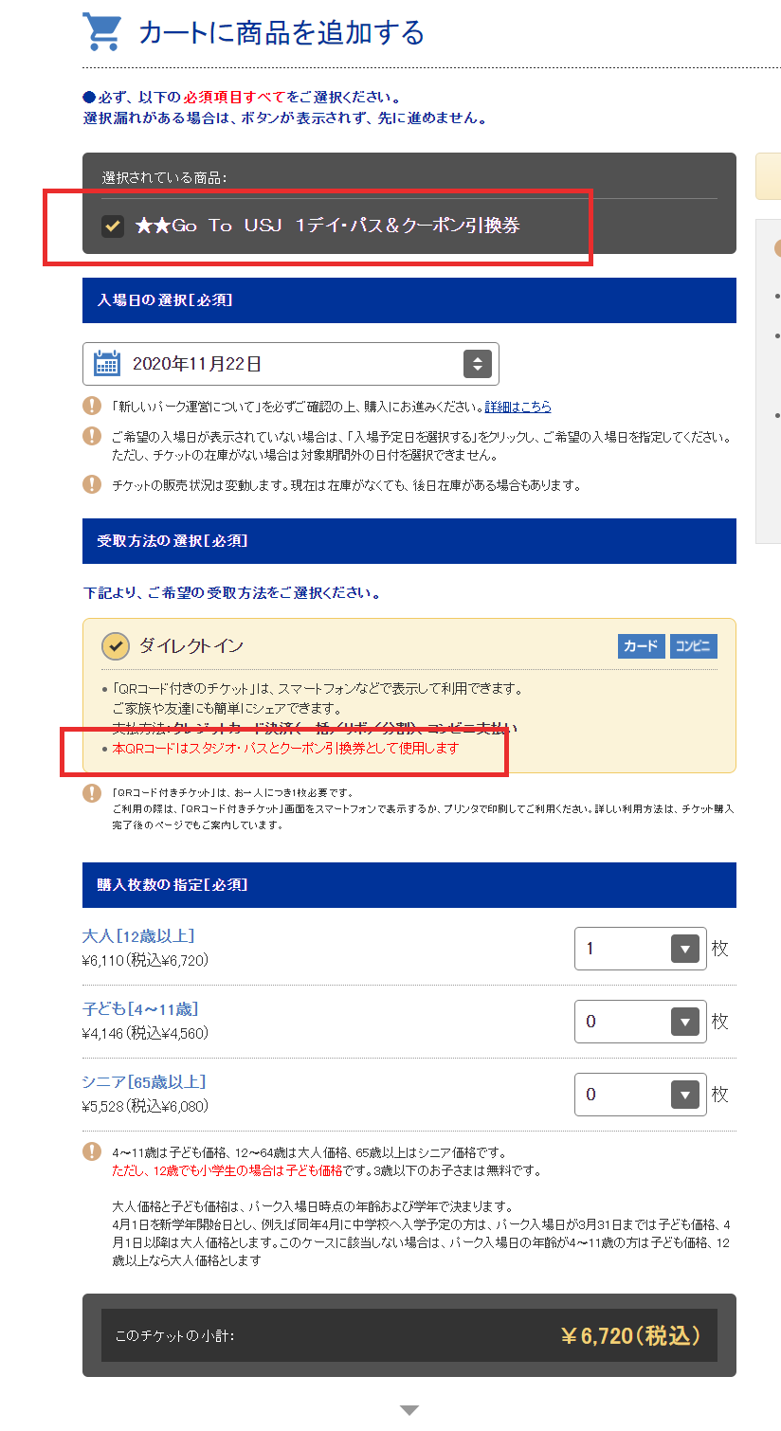Viewport: 781px width, 1431px height.
Task: Click the calendar icon beside the date field
Action: pyautogui.click(x=107, y=363)
